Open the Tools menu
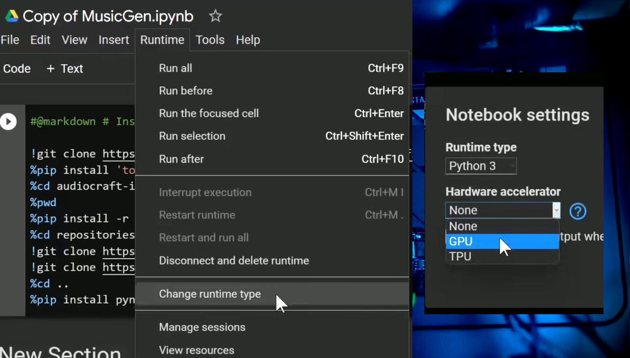Screen dimensions: 630x358 pyautogui.click(x=210, y=40)
